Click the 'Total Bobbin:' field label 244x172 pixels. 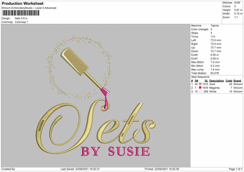pos(199,73)
